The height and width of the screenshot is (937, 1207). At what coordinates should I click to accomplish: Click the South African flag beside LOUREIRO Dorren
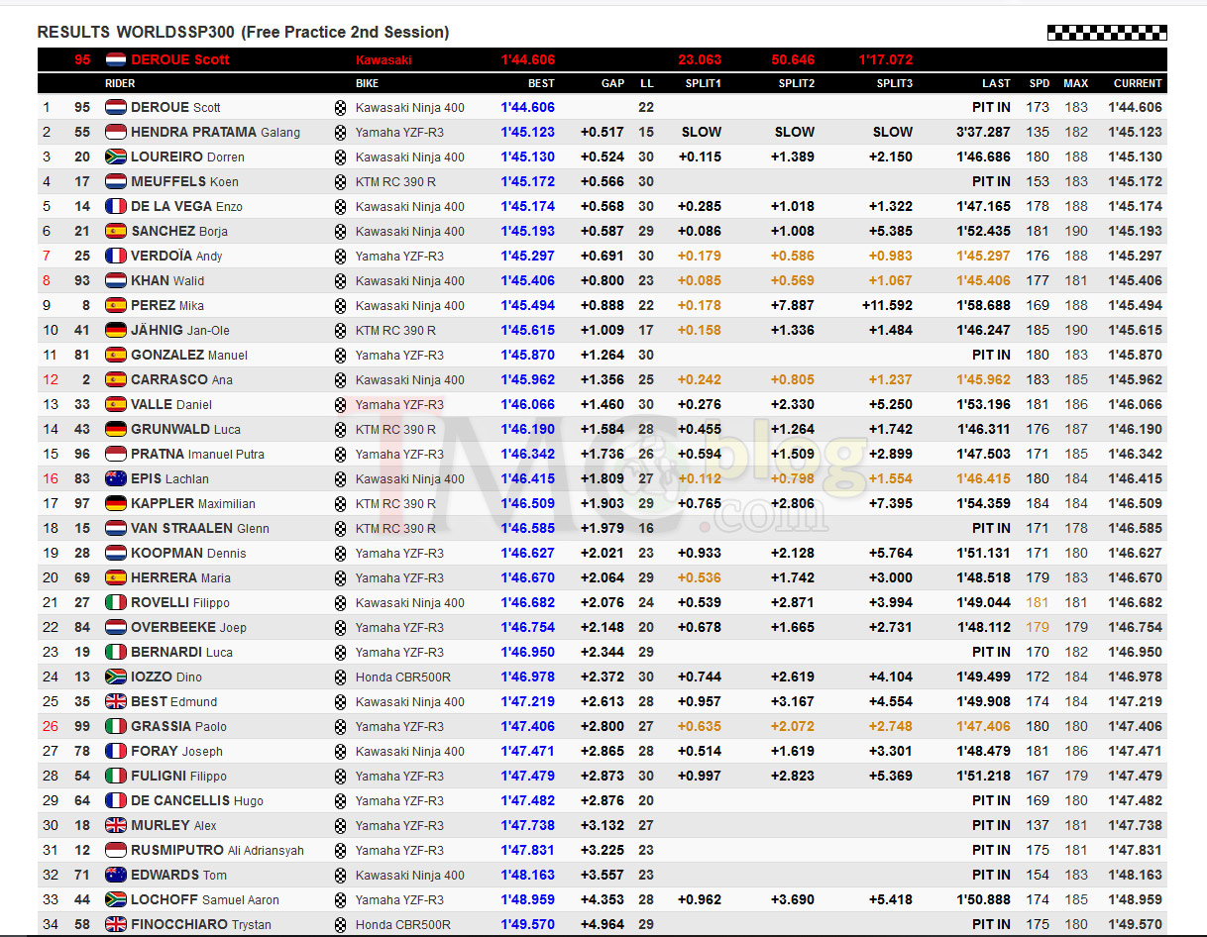coord(115,156)
